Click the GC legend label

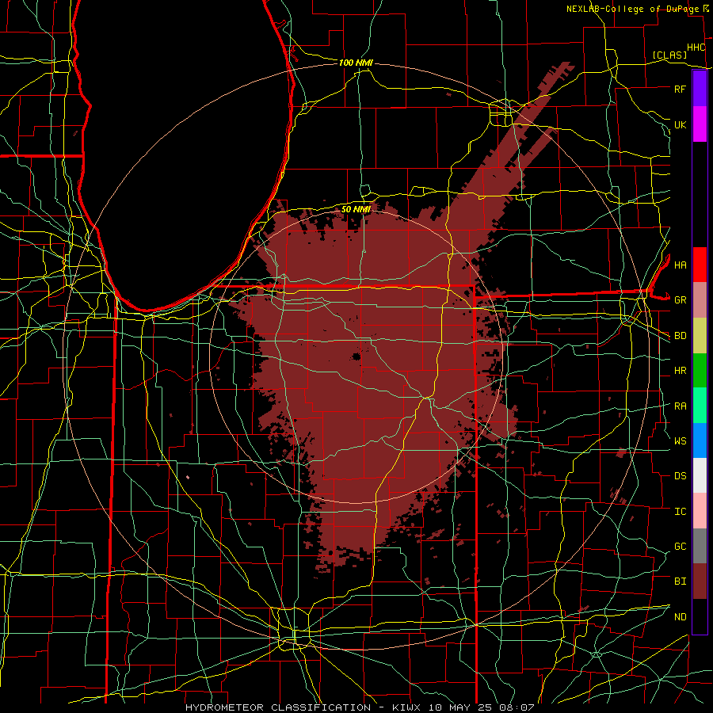tap(680, 547)
